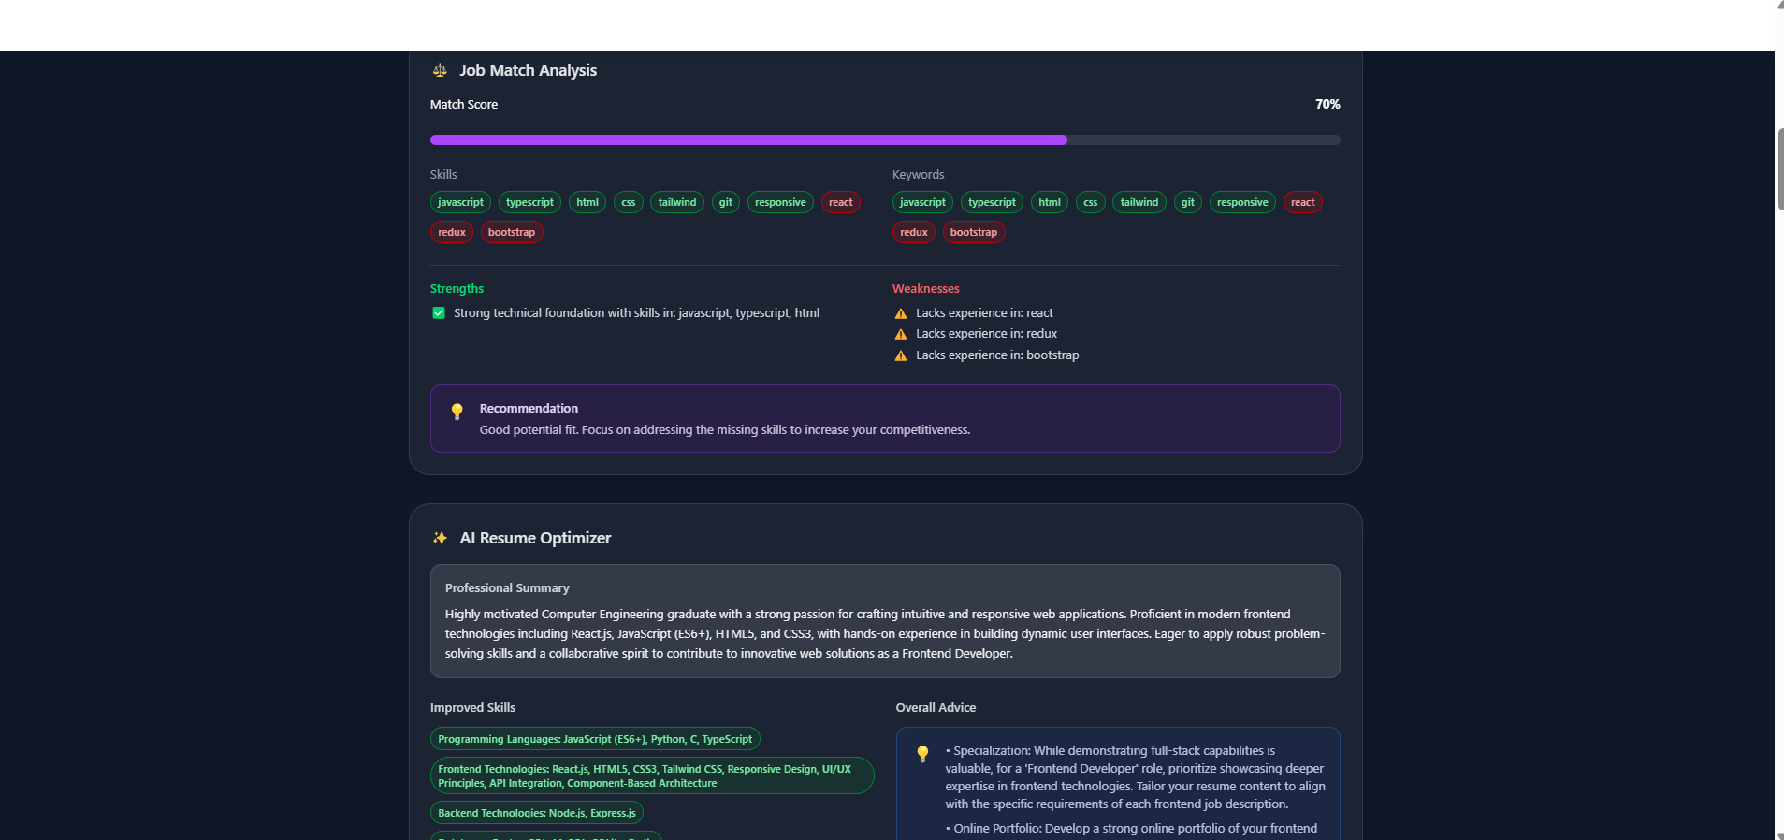The width and height of the screenshot is (1784, 840).
Task: Click the 'Overall Advice' label
Action: pyautogui.click(x=936, y=707)
